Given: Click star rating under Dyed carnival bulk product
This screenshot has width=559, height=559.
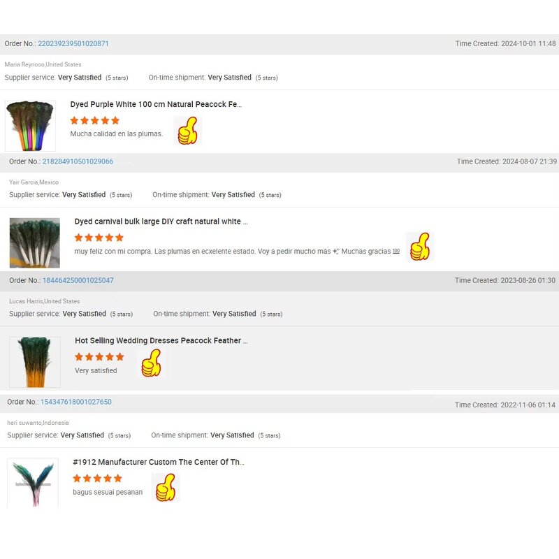Looking at the screenshot, I should point(99,238).
